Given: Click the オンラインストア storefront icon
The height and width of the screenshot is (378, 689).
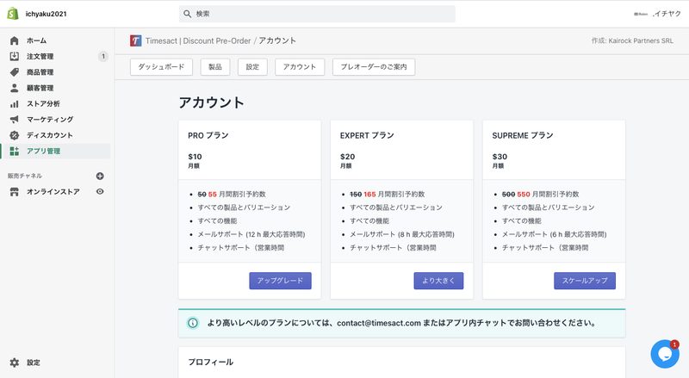Looking at the screenshot, I should (x=15, y=192).
